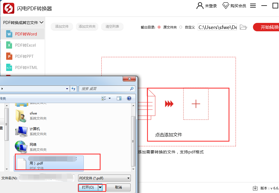The image size is (279, 193).
Task: Click the 添加文件夹 button
Action: (87, 27)
